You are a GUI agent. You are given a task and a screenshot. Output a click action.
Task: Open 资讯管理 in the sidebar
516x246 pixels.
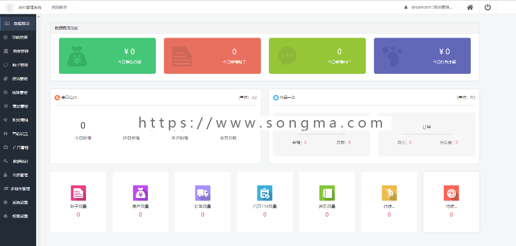pyautogui.click(x=18, y=79)
